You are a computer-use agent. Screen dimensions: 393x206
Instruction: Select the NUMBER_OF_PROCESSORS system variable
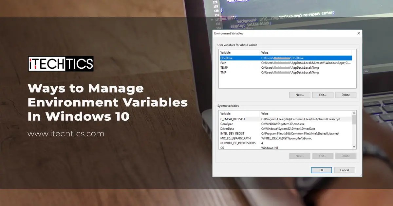click(x=246, y=143)
